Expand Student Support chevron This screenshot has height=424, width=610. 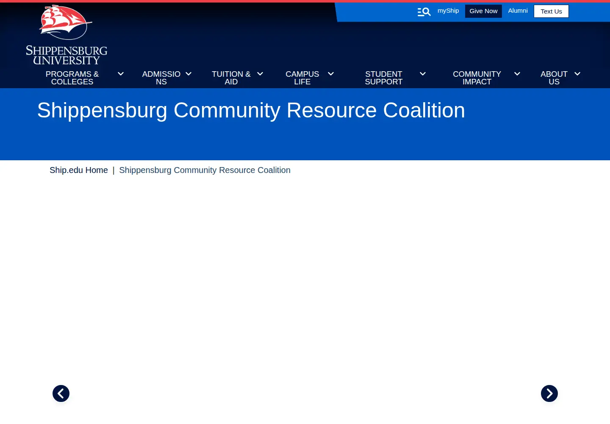click(x=423, y=74)
